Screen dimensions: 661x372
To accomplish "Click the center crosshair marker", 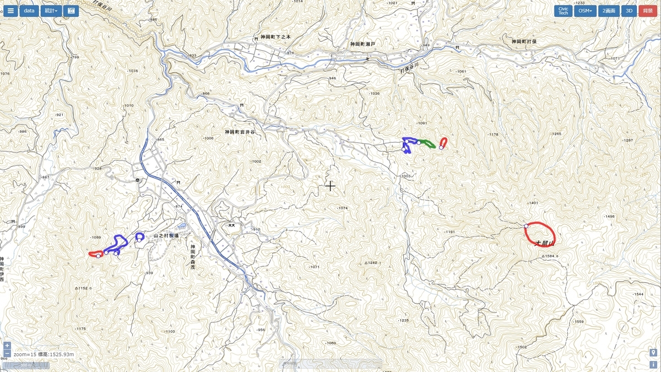I will pyautogui.click(x=330, y=186).
